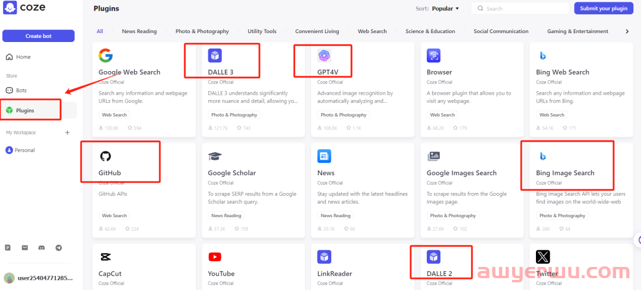Open the Google Scholar plugin title
Viewport: 641px width, 290px height.
click(232, 173)
